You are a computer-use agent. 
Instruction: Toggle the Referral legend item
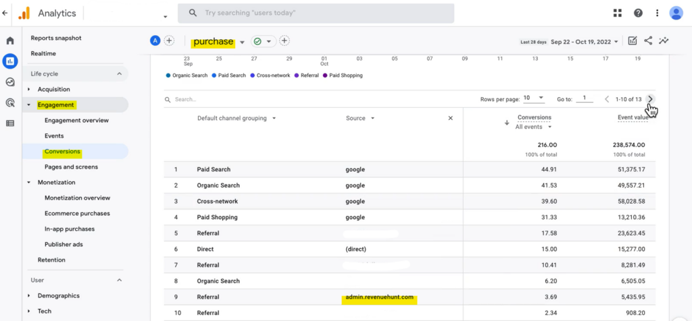[x=306, y=76]
